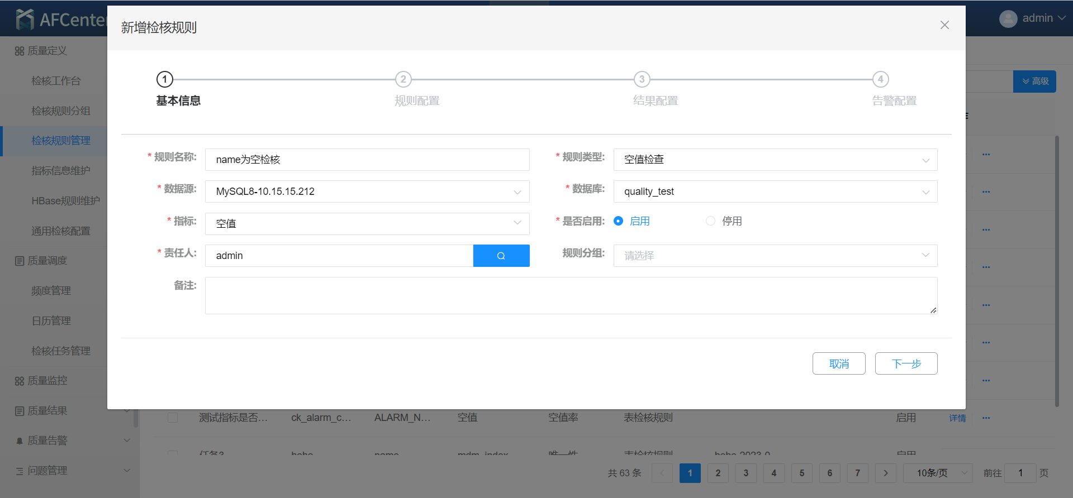Click into the 备注 text area

[x=570, y=295]
